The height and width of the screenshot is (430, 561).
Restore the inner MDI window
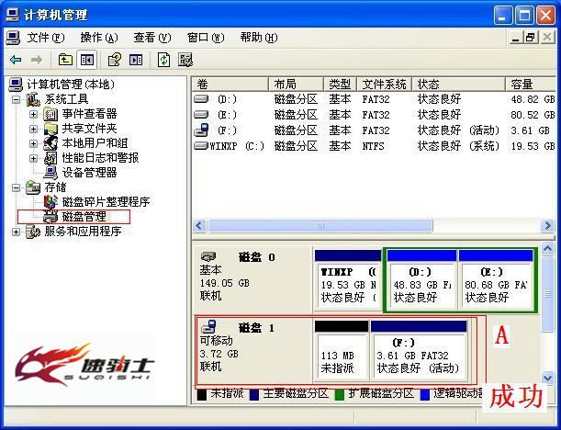pos(531,38)
